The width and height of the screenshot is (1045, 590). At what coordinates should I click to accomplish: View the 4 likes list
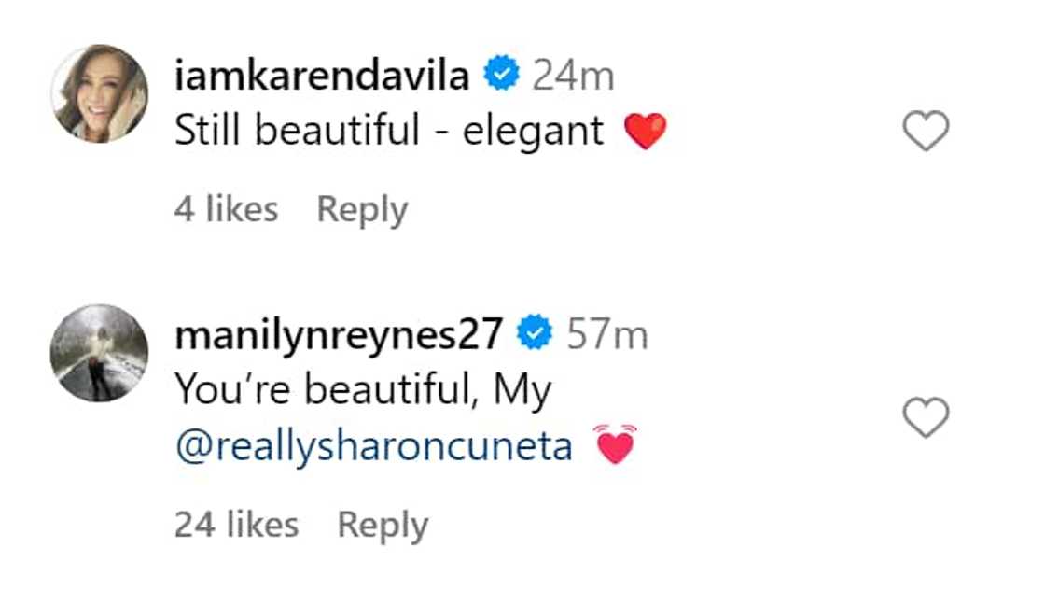tap(226, 209)
